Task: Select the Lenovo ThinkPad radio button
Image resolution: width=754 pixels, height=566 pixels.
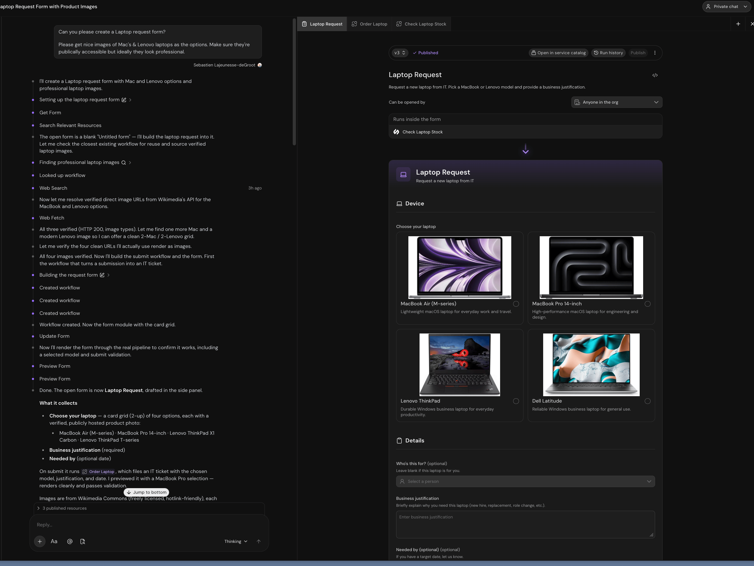Action: [516, 402]
